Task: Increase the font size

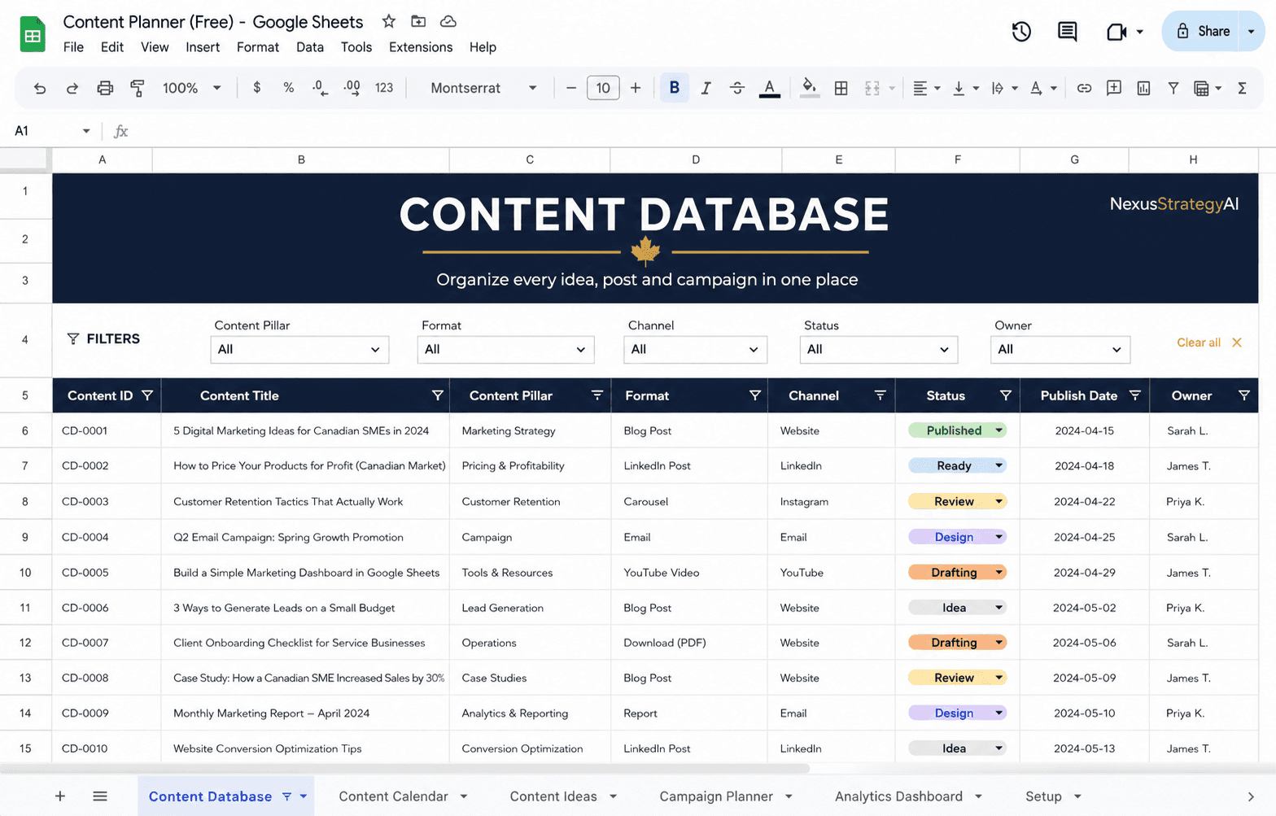Action: 636,88
